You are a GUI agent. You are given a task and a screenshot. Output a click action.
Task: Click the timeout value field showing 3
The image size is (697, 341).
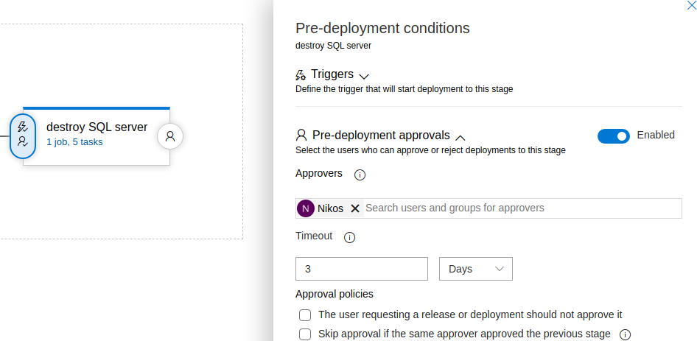tap(361, 269)
